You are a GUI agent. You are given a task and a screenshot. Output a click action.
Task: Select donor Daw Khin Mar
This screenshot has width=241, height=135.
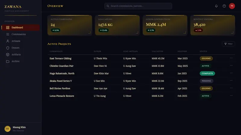(101, 73)
